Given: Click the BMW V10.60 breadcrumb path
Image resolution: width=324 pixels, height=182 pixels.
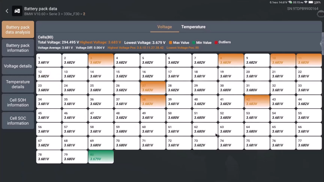Looking at the screenshot, I should point(55,14).
